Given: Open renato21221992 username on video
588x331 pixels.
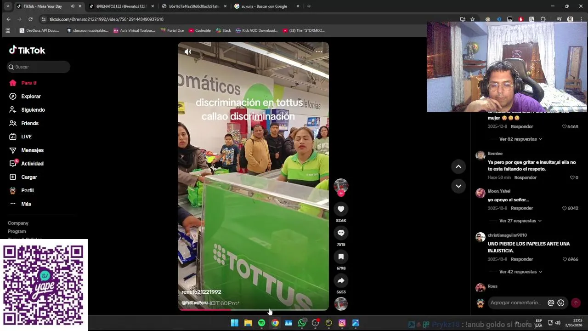Looking at the screenshot, I should point(201,292).
